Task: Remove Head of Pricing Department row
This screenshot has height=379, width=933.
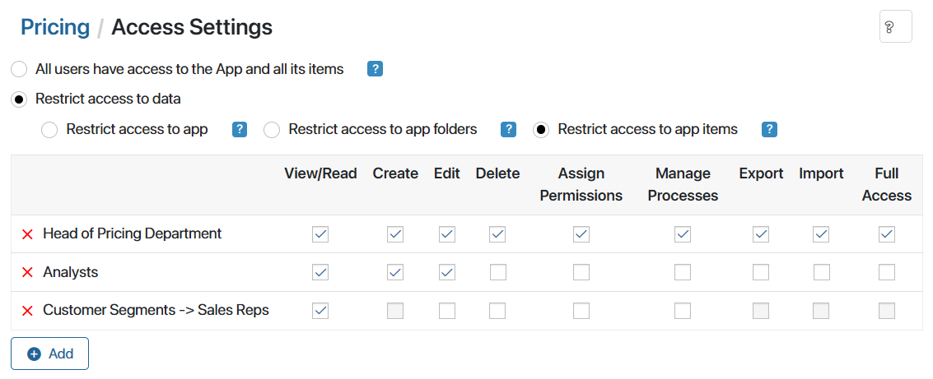Action: [27, 234]
